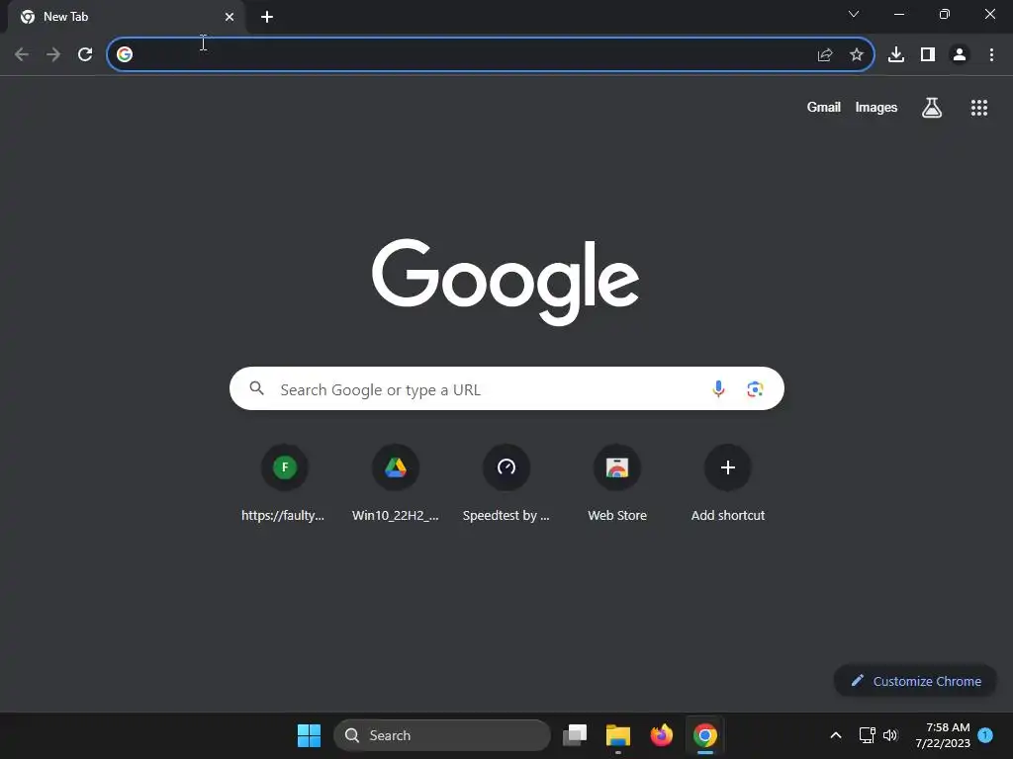Open Google Images link
The width and height of the screenshot is (1013, 759).
pos(876,108)
